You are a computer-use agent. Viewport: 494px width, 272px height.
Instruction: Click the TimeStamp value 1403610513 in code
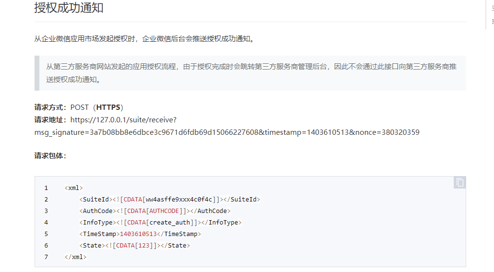pos(138,234)
